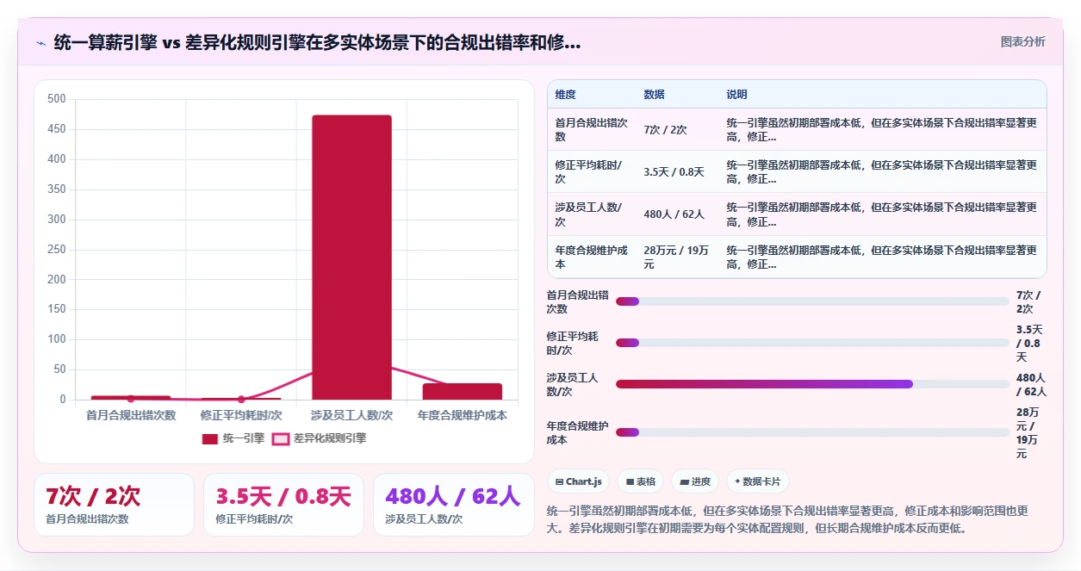Toggle 差异化规则引擎 legend entry in chart
1081x571 pixels.
tap(319, 438)
